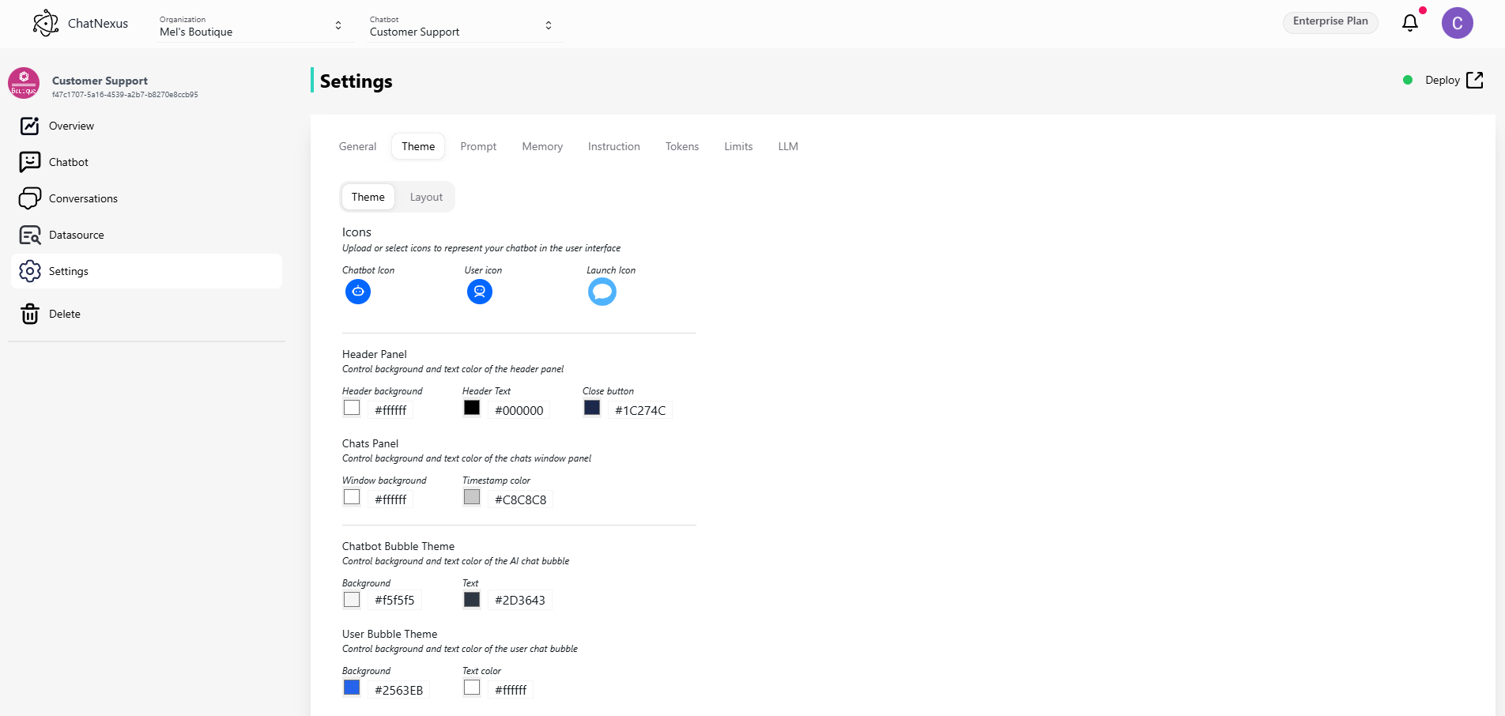This screenshot has height=716, width=1505.
Task: Expand the Organization dropdown Mel's Boutique
Action: tap(251, 26)
